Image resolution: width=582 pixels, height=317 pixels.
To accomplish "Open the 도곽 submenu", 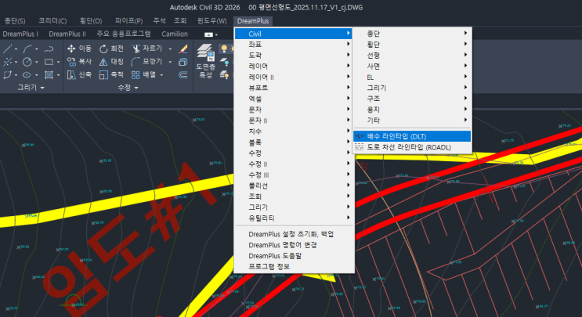I will (x=294, y=55).
